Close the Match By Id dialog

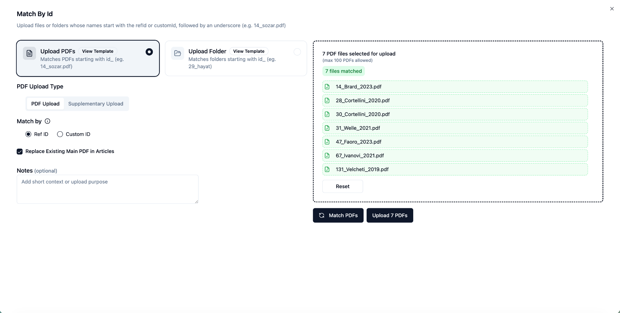point(612,9)
